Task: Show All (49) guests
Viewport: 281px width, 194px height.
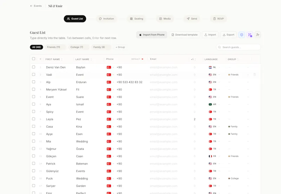Action: pos(37,47)
